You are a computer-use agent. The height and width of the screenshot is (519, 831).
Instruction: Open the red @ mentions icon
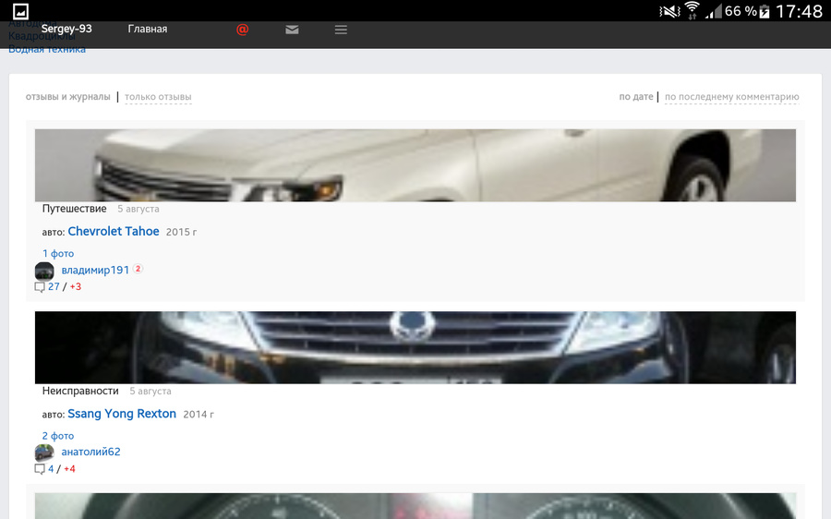pos(242,30)
